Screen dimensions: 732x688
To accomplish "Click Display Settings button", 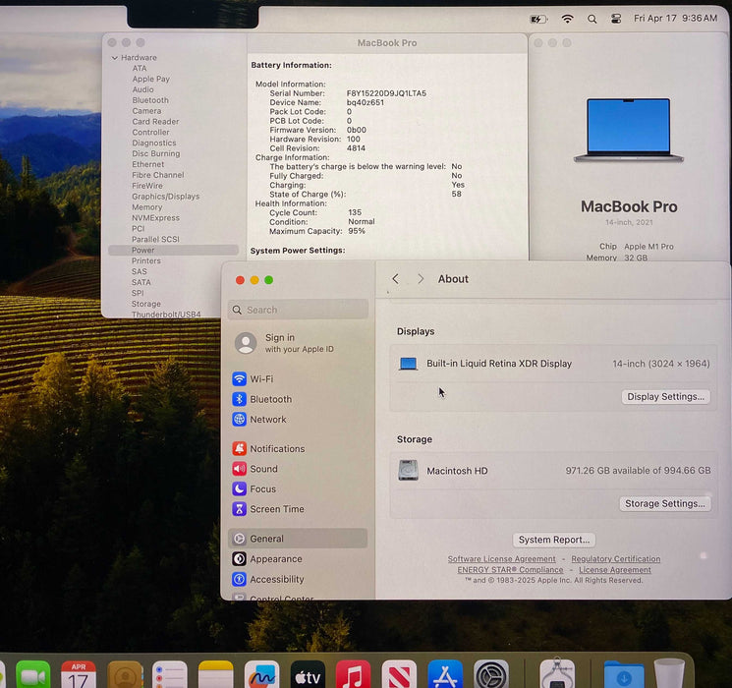I will 666,396.
